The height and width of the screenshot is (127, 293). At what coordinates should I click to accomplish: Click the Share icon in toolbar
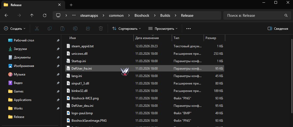pyautogui.click(x=88, y=29)
